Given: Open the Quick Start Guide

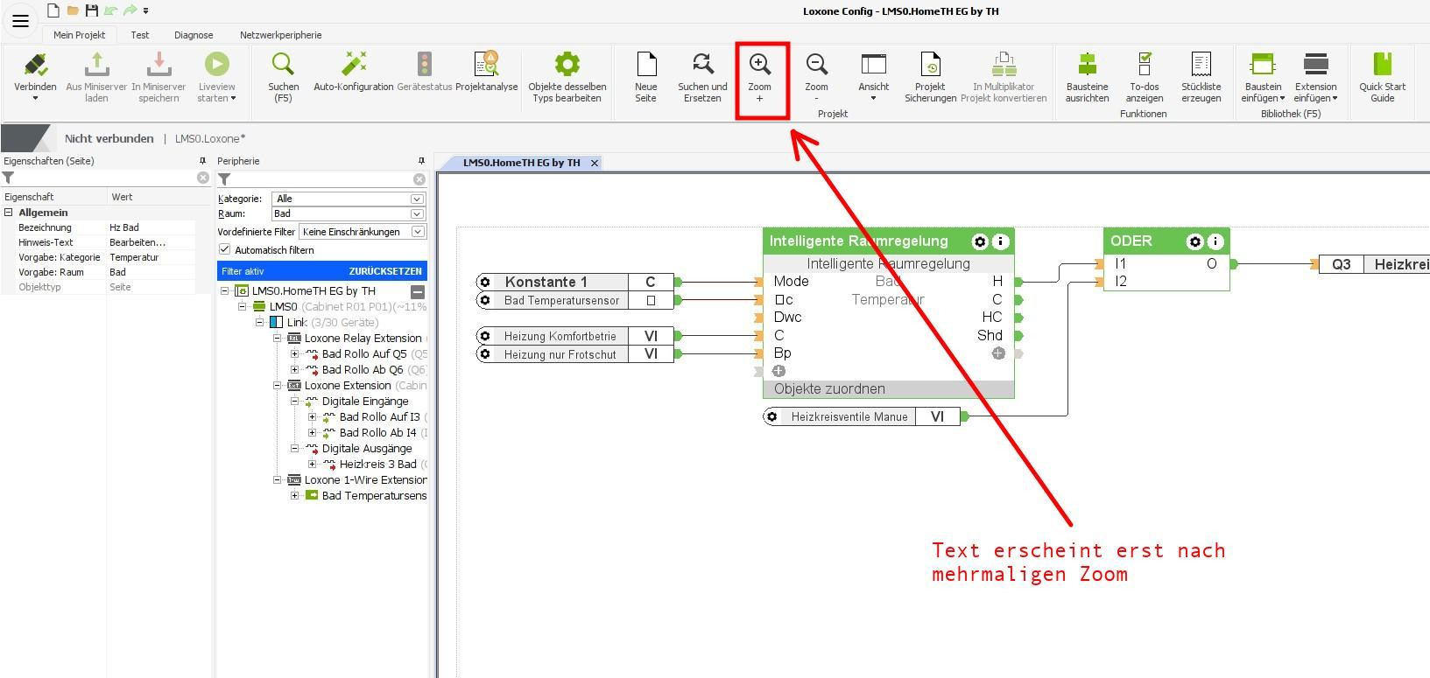Looking at the screenshot, I should pos(1382,76).
